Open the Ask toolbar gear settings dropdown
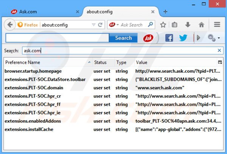The image size is (227, 154). 214,38
